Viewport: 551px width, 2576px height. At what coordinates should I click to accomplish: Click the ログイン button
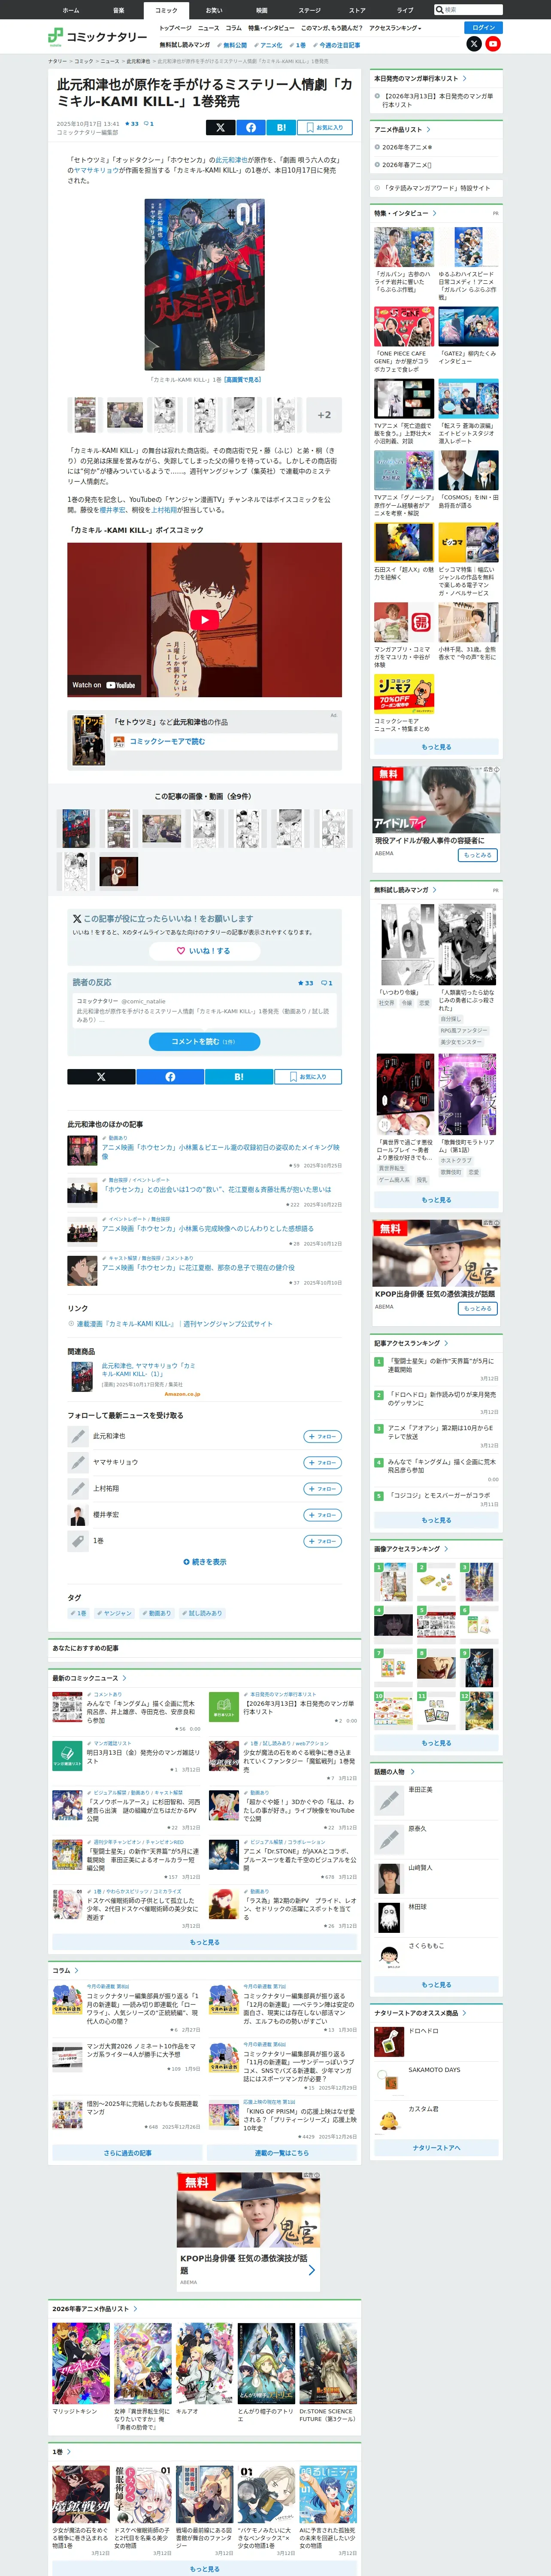click(483, 27)
